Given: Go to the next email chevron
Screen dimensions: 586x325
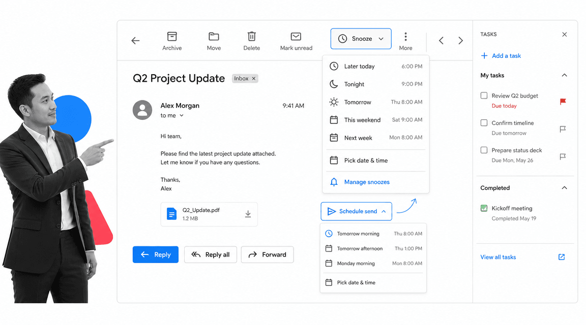Looking at the screenshot, I should pos(460,41).
